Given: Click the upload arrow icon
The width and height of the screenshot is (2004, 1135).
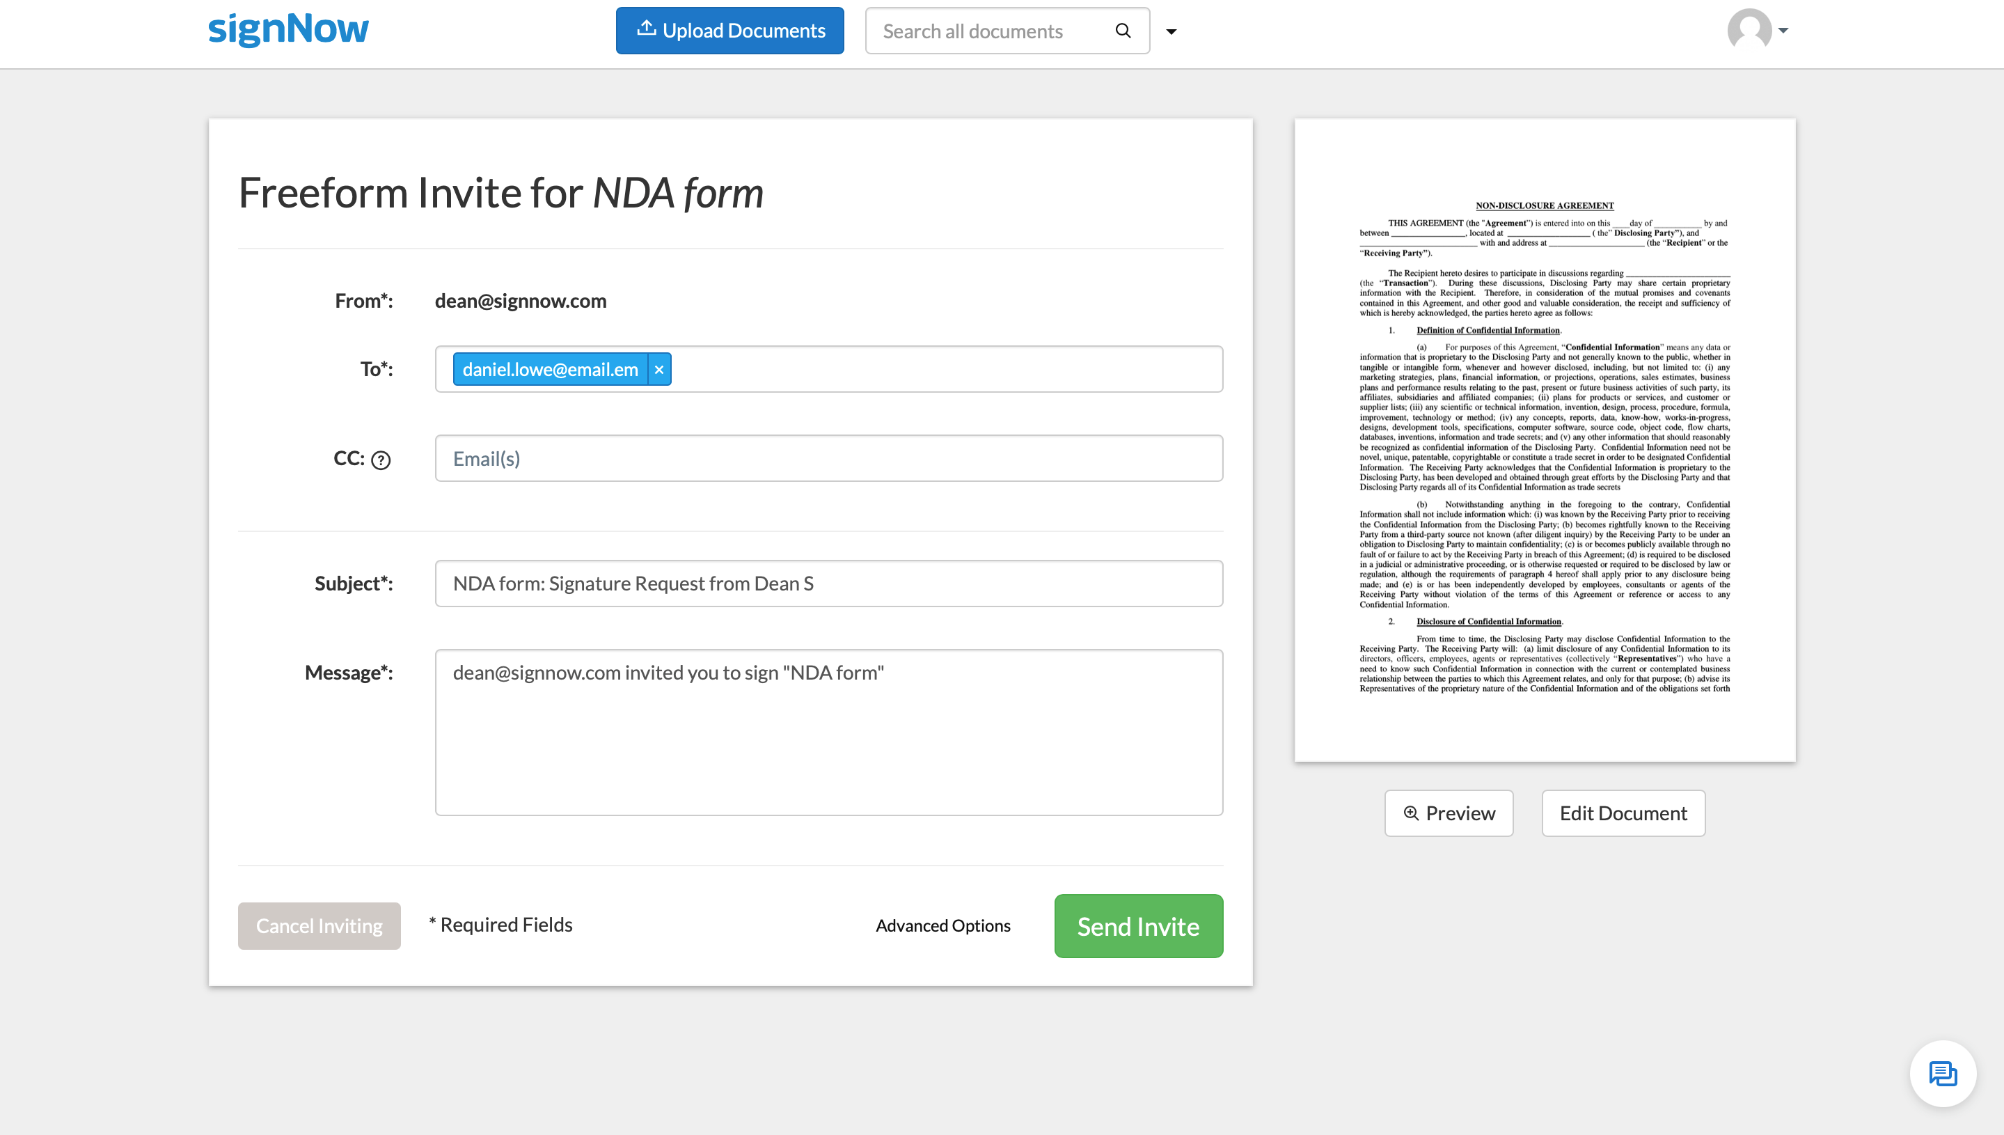Looking at the screenshot, I should pyautogui.click(x=646, y=29).
